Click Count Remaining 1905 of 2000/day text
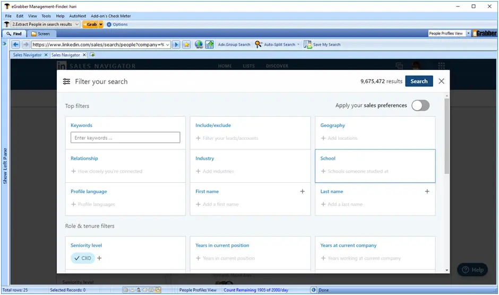Image resolution: width=499 pixels, height=295 pixels. (x=256, y=290)
